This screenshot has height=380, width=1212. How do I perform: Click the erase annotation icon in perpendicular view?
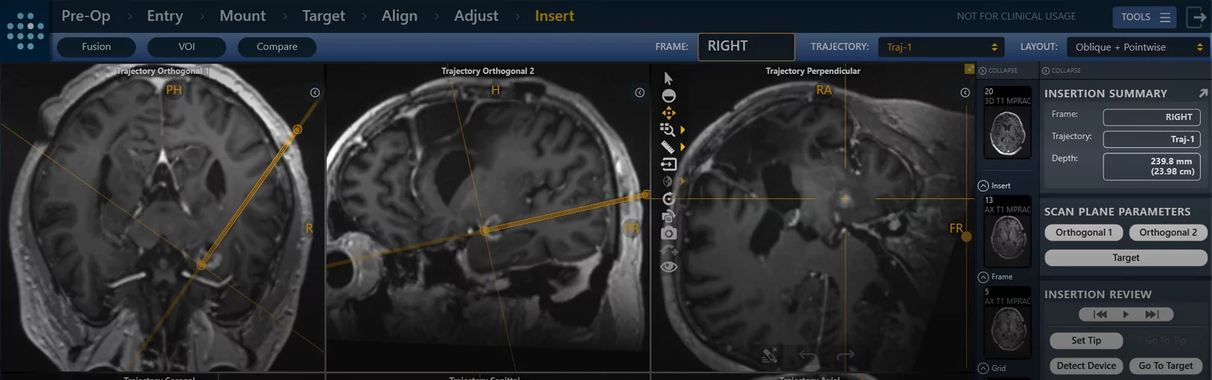pos(770,355)
